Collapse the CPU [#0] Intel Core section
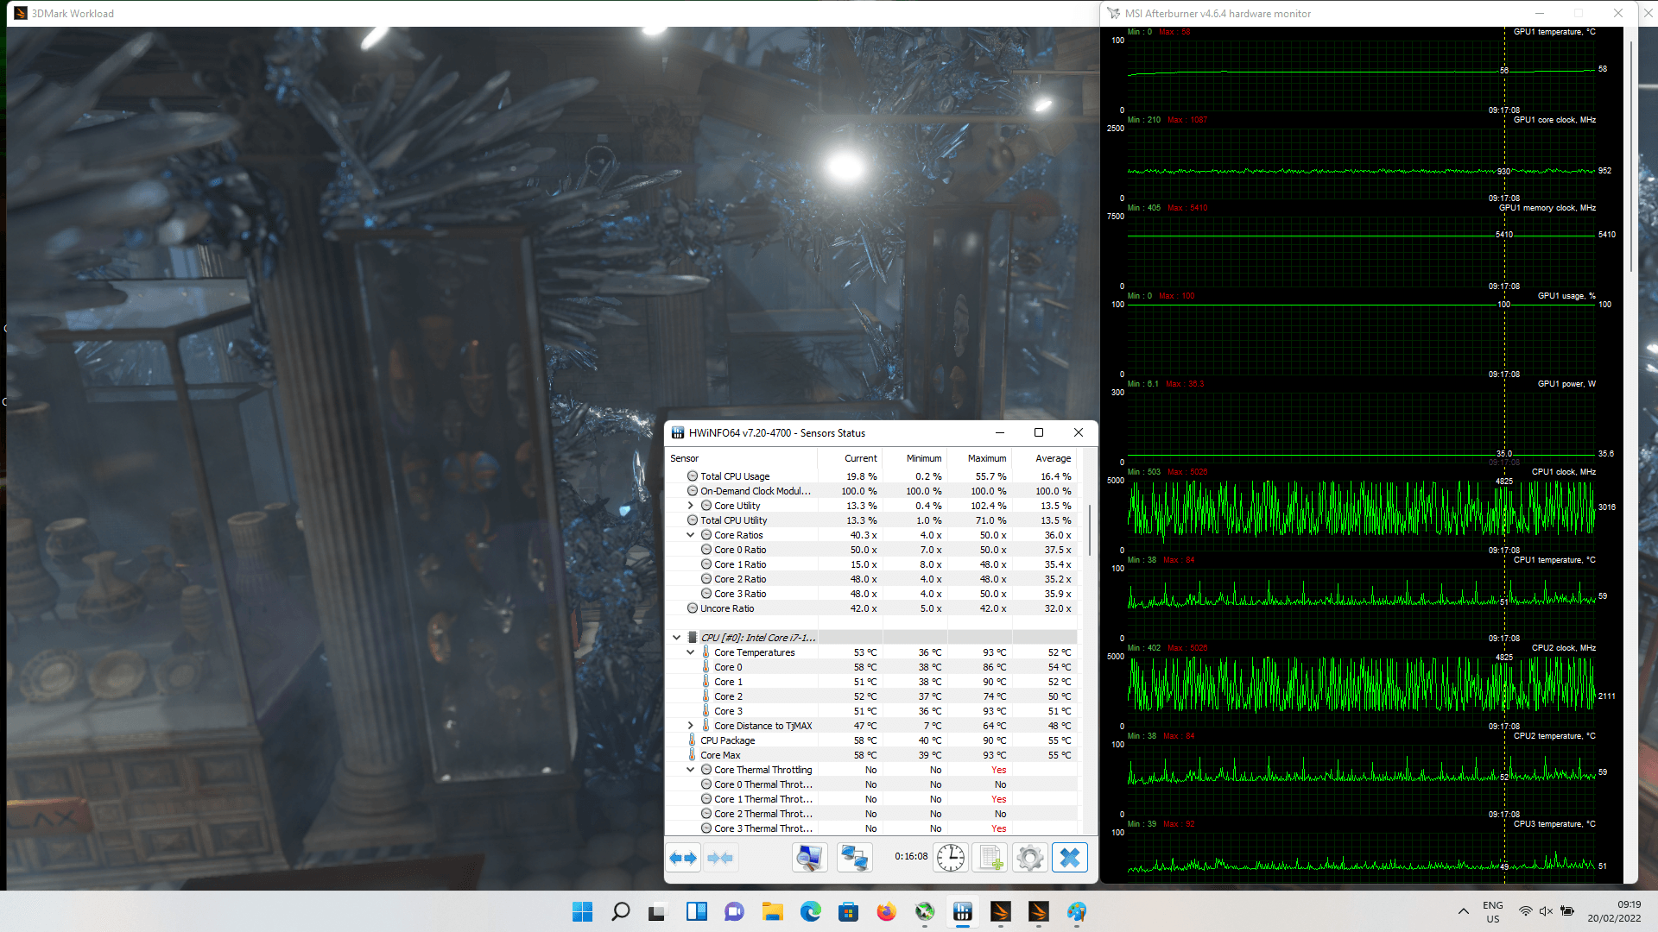This screenshot has height=932, width=1658. pos(677,638)
